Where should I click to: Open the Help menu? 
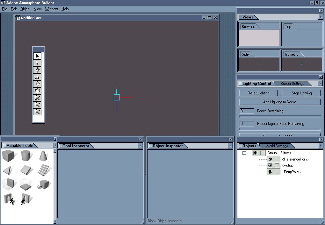coord(65,9)
